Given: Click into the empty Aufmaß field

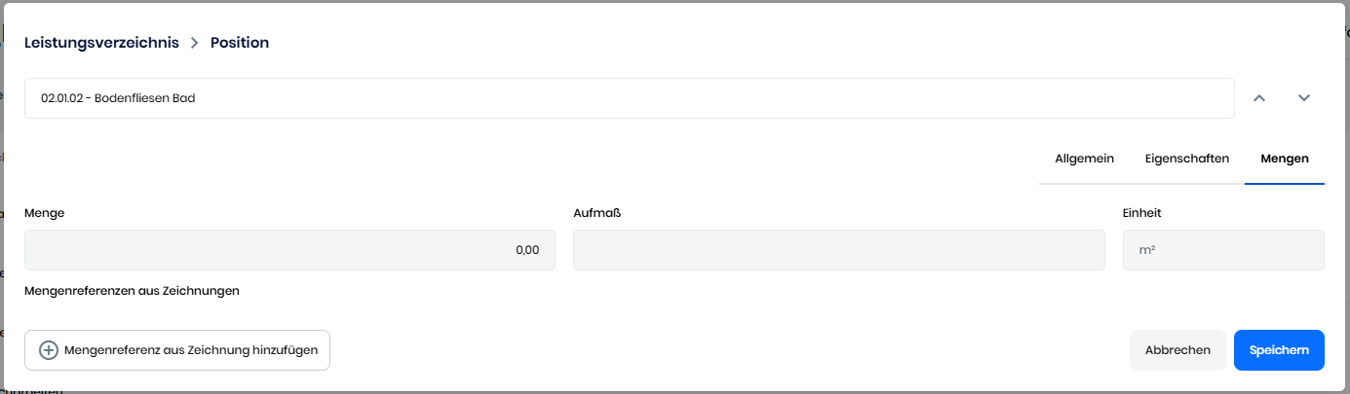Looking at the screenshot, I should click(x=838, y=250).
